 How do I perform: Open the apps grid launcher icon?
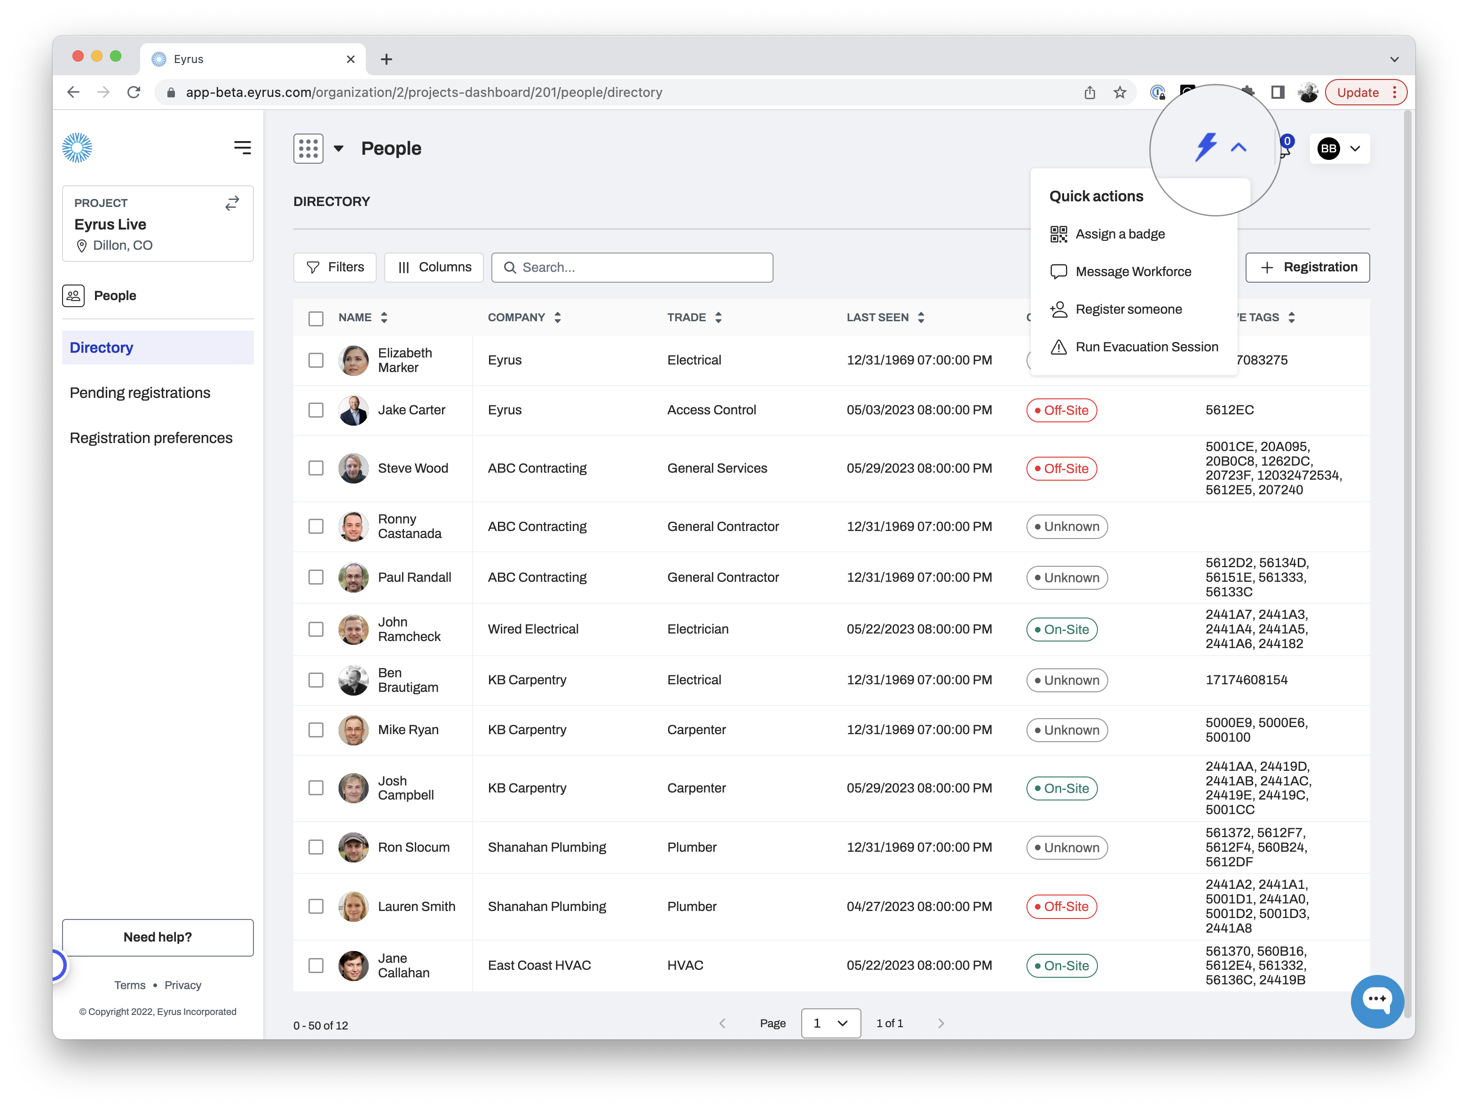[x=308, y=148]
